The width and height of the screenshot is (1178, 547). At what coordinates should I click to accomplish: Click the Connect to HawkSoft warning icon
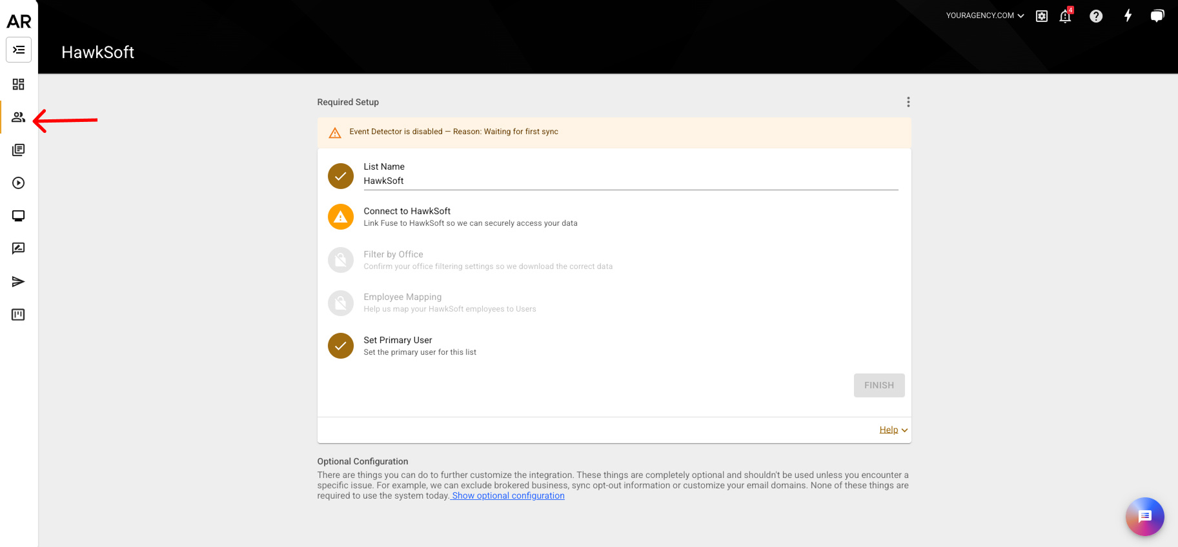pyautogui.click(x=341, y=217)
